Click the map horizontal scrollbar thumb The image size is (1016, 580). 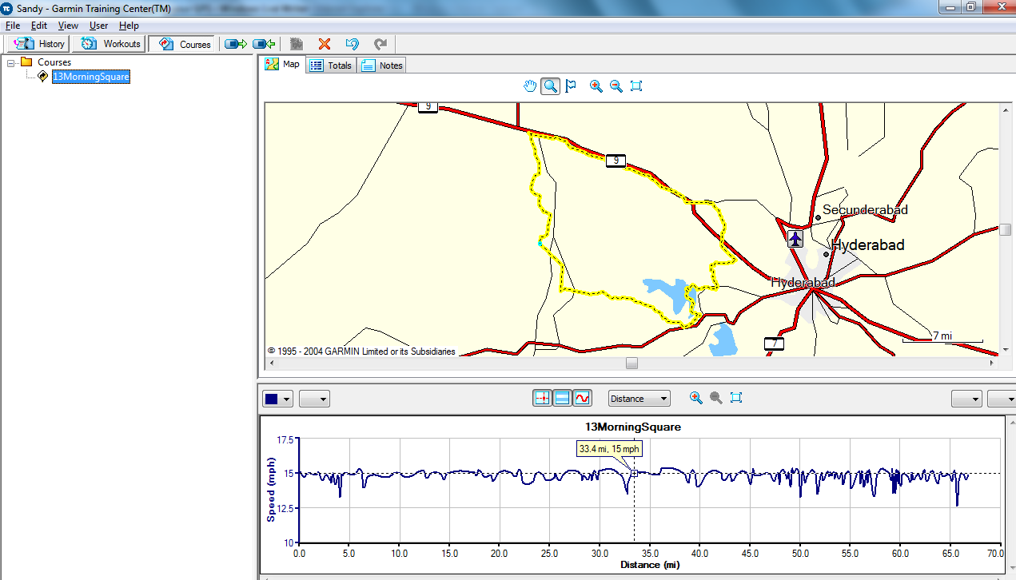coord(632,363)
